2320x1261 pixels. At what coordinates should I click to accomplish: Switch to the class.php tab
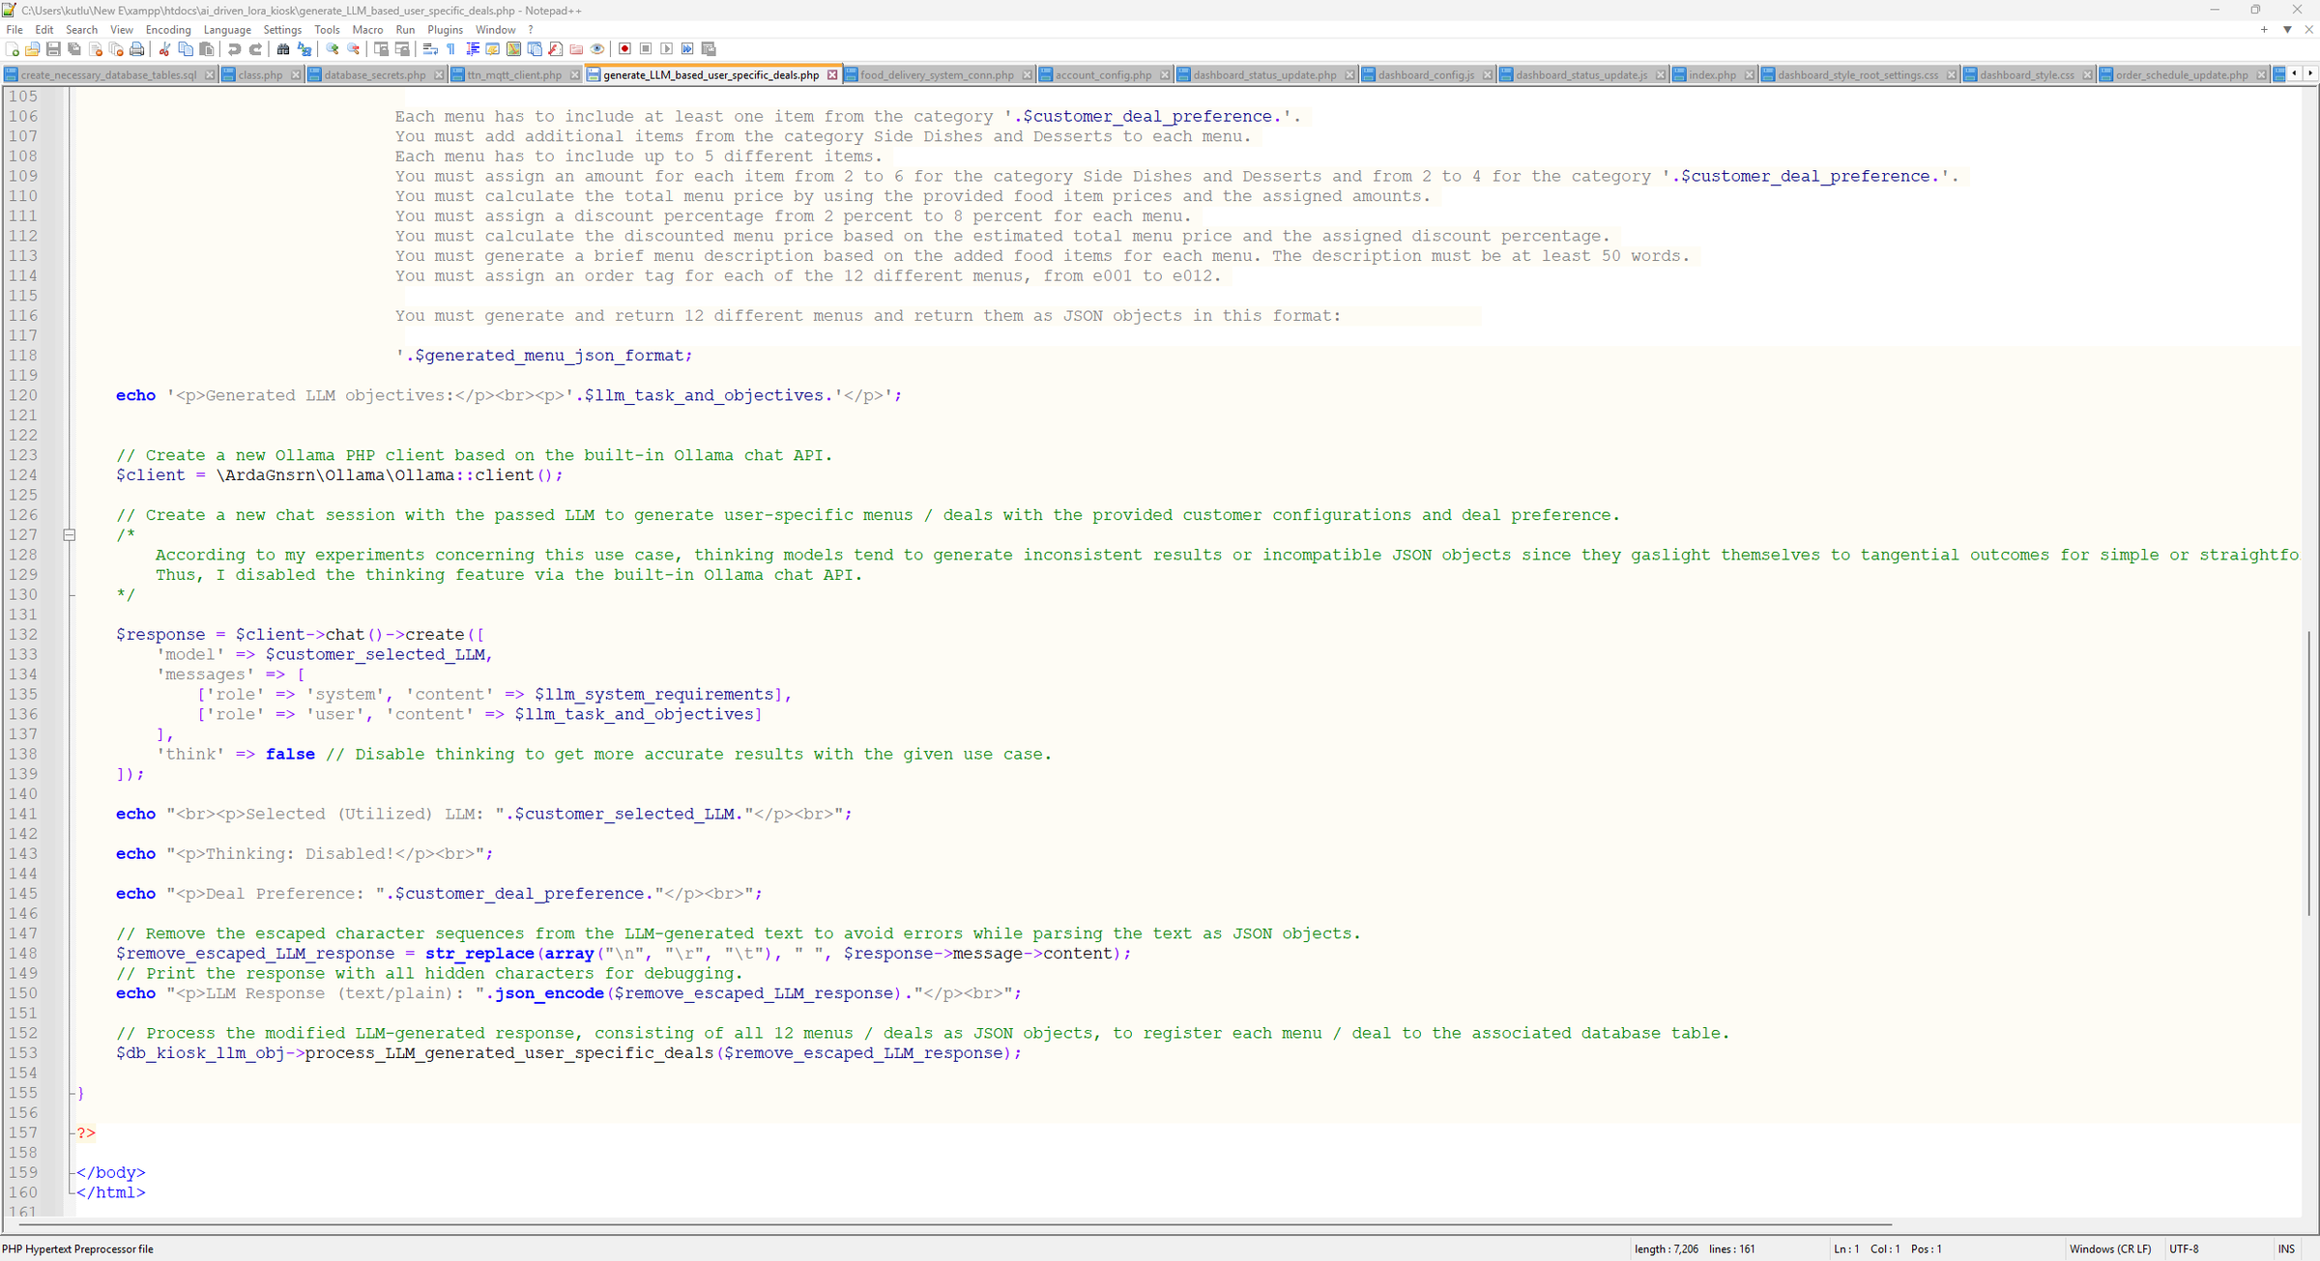pos(260,74)
